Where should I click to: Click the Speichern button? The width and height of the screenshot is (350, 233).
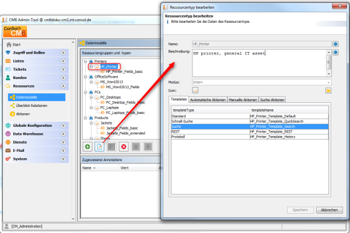300,210
